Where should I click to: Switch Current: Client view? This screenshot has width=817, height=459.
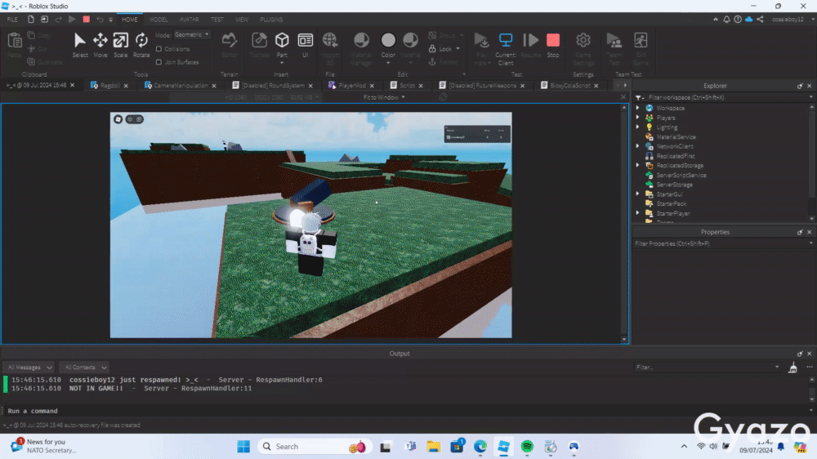(506, 48)
